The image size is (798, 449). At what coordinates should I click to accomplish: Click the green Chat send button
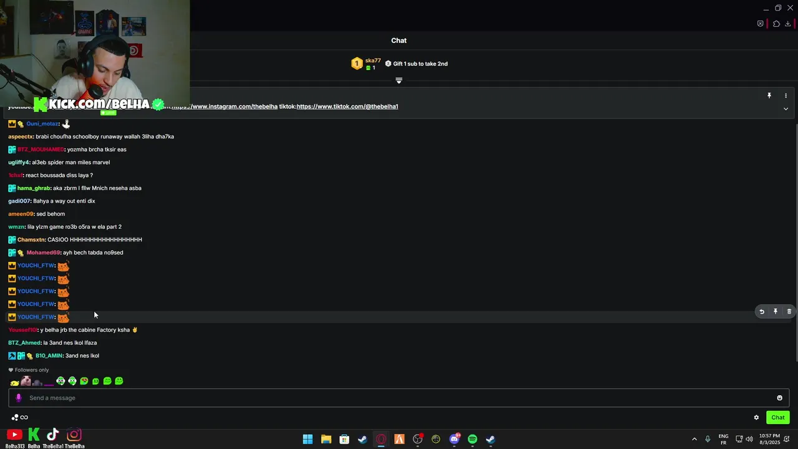(778, 417)
